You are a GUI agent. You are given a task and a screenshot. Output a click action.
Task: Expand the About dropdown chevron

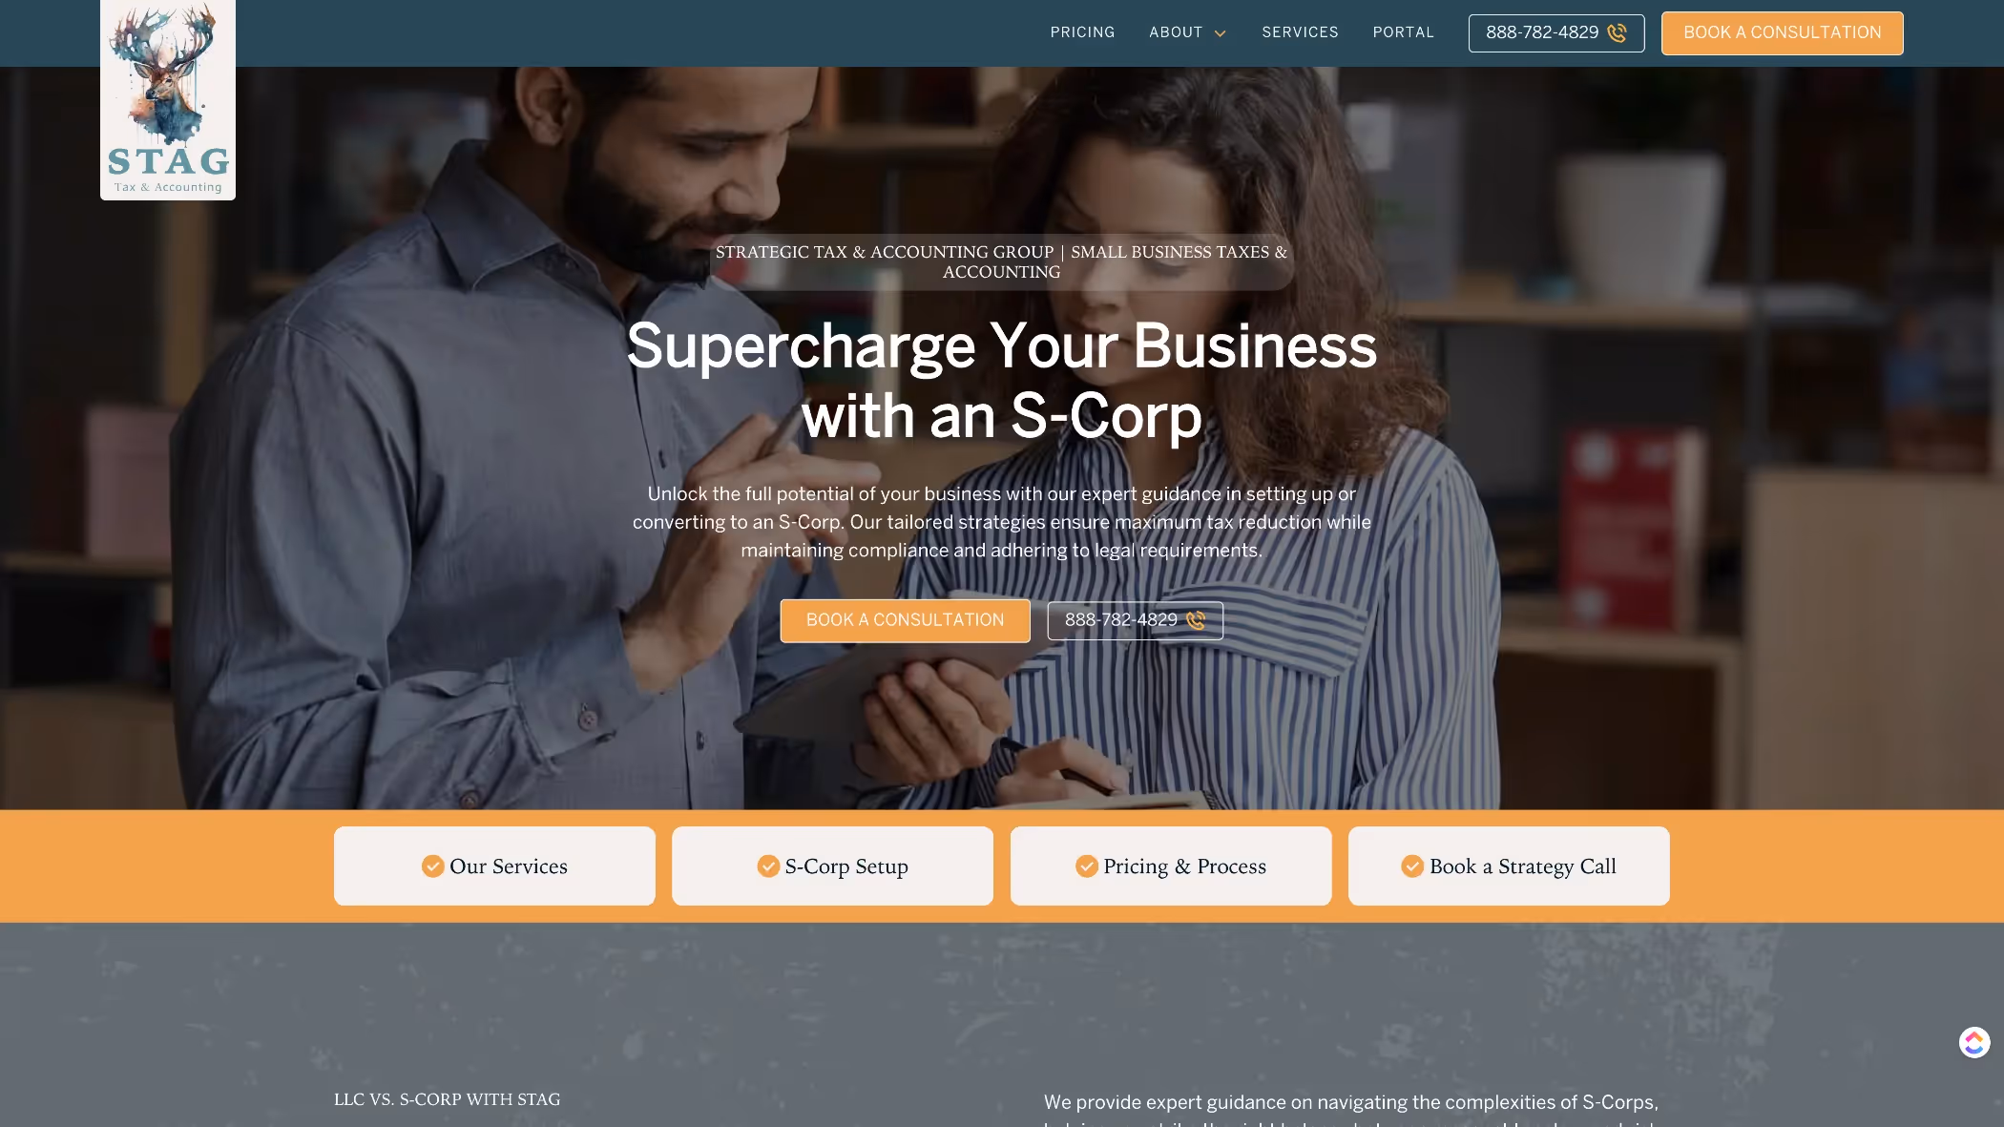[1220, 33]
